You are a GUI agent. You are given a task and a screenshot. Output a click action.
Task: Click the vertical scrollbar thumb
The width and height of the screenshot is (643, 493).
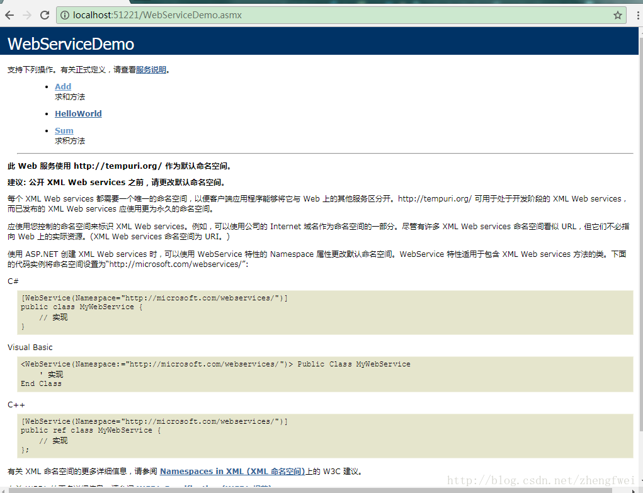[x=640, y=234]
